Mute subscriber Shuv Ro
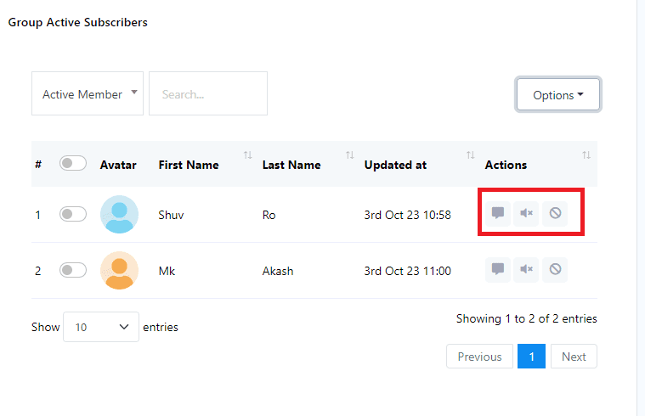 pyautogui.click(x=527, y=213)
